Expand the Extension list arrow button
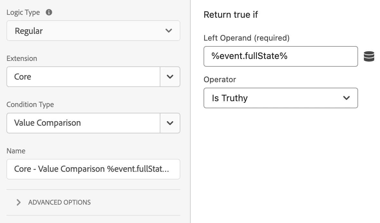Screen dimensions: 380x223 pyautogui.click(x=170, y=77)
